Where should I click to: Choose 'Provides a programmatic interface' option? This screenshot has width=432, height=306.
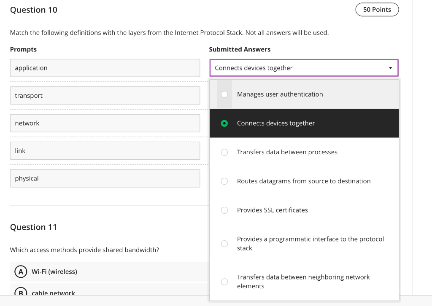pyautogui.click(x=224, y=244)
